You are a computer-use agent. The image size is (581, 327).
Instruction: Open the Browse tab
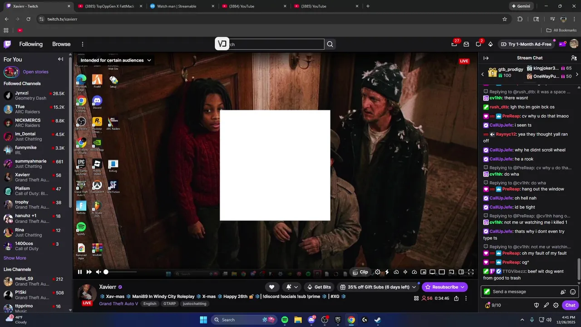click(61, 44)
